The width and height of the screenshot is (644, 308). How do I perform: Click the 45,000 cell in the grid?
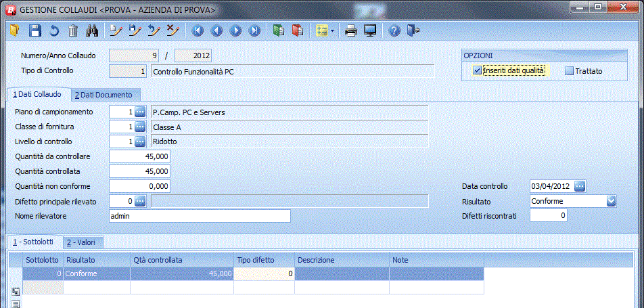[x=181, y=273]
